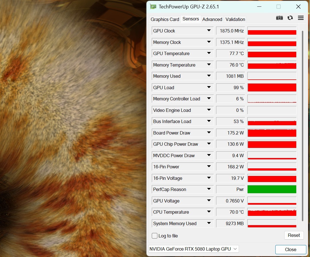Click the refresh sensors icon
The height and width of the screenshot is (257, 310).
290,18
